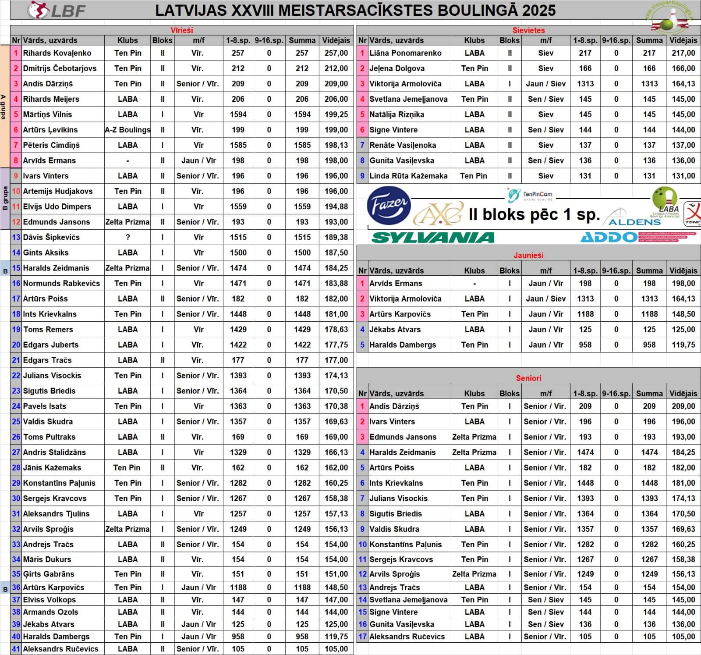This screenshot has height=655, width=701.
Task: Click the AXG sponsor logo
Action: (x=439, y=214)
